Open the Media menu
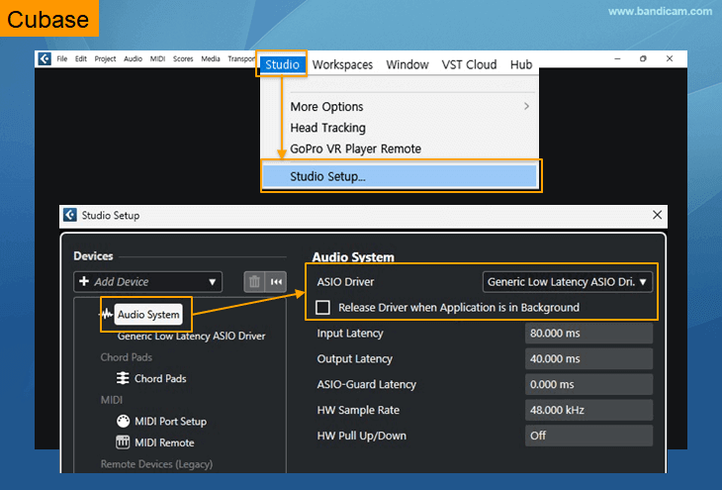The width and height of the screenshot is (722, 490). (211, 59)
